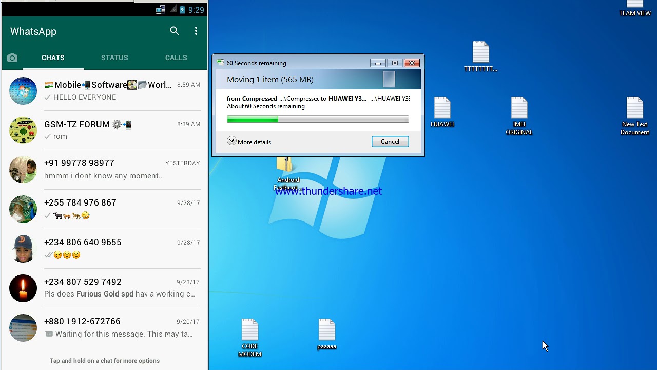Minimize the 60 Seconds remaining dialog
The image size is (657, 370).
pos(378,63)
